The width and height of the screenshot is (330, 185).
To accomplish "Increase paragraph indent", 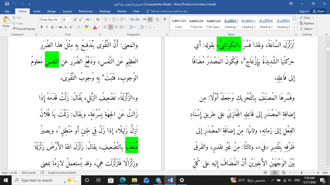I will (137, 19).
